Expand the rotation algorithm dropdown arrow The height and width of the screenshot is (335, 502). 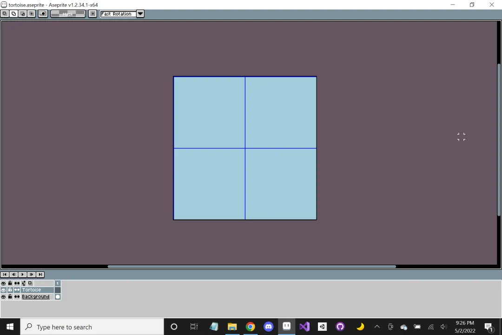140,14
